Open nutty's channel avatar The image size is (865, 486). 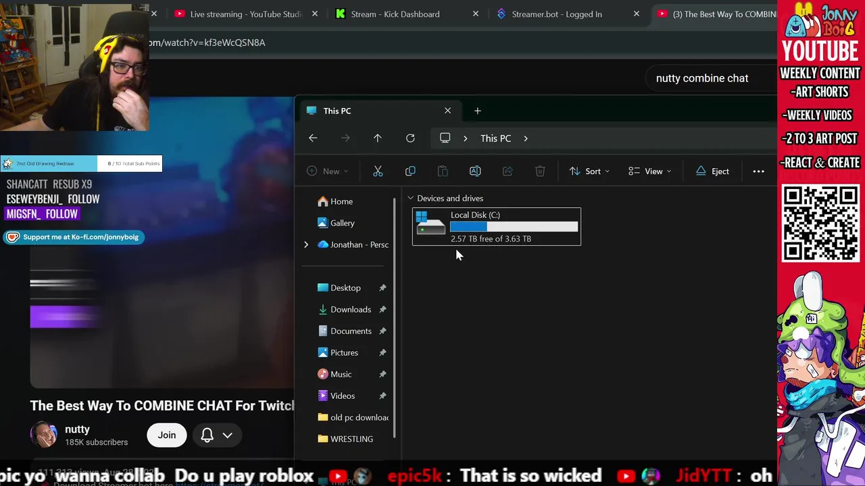[x=44, y=435]
